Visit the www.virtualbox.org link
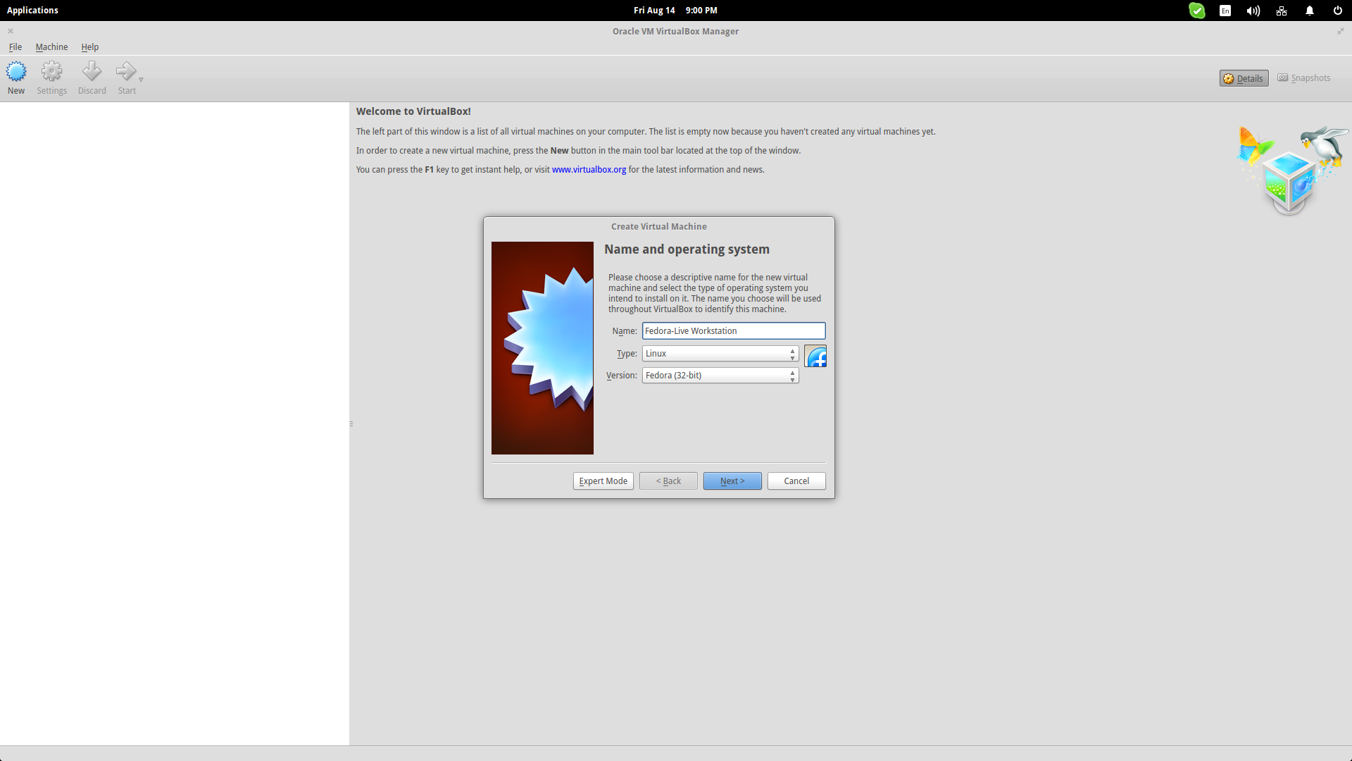The image size is (1352, 761). click(589, 170)
